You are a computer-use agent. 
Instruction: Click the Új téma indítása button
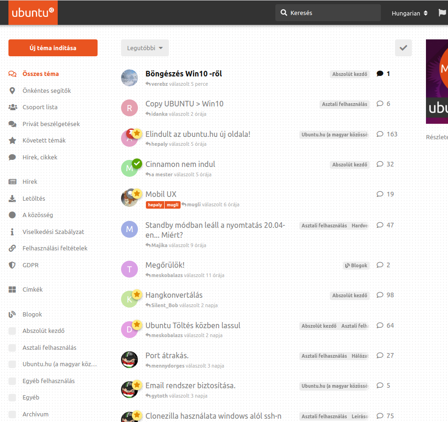pos(53,48)
